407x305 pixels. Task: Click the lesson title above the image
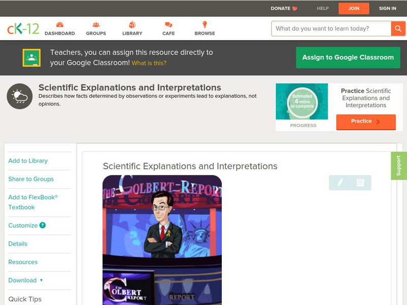[x=190, y=166]
